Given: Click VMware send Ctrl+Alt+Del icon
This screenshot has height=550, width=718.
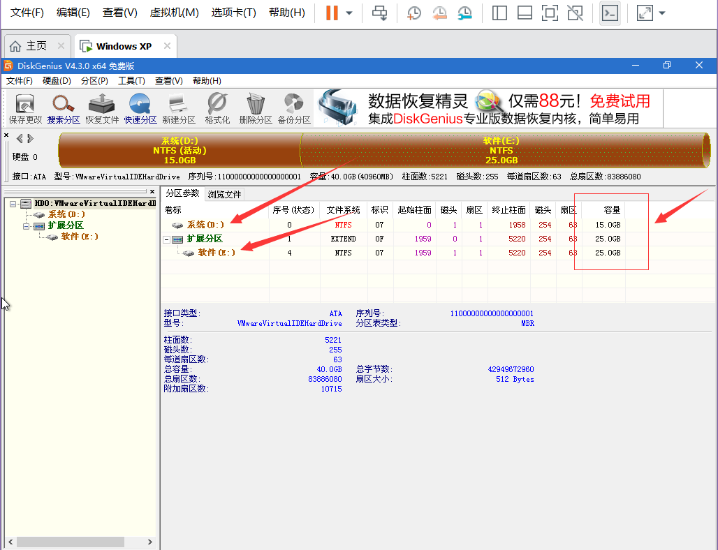Looking at the screenshot, I should pyautogui.click(x=379, y=13).
